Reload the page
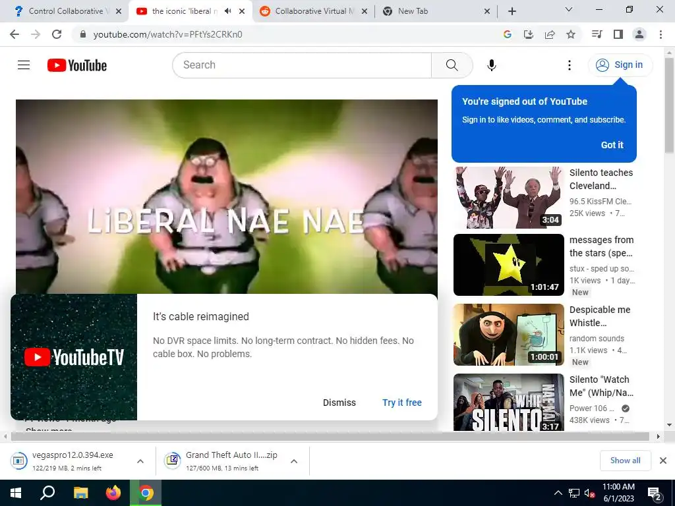The width and height of the screenshot is (675, 506). 57,34
